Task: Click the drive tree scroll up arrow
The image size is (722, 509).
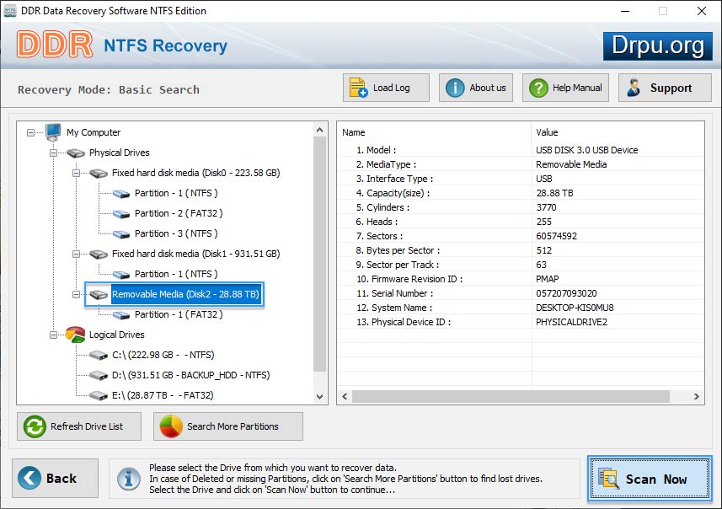Action: (x=320, y=131)
